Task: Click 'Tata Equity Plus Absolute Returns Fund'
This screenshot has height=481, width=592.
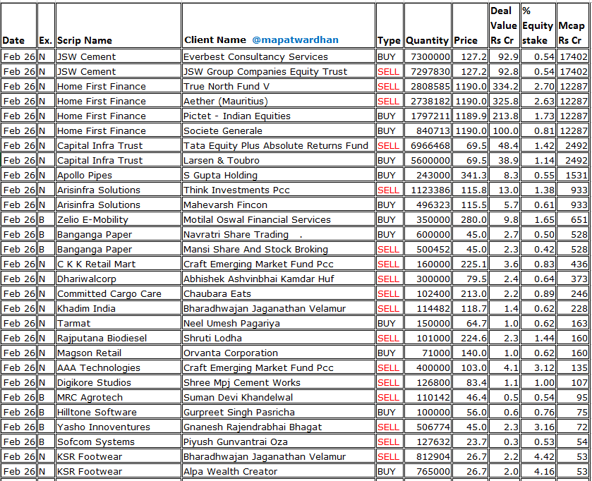Action: [279, 145]
